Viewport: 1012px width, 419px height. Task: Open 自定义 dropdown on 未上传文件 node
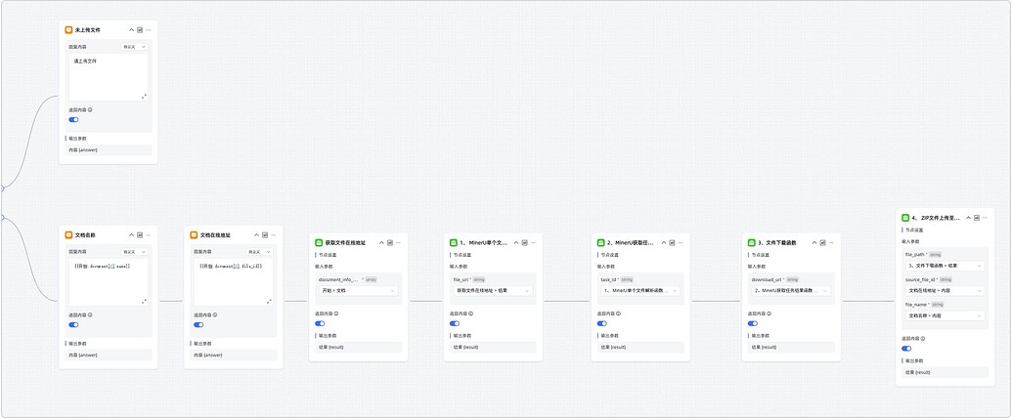pos(134,47)
